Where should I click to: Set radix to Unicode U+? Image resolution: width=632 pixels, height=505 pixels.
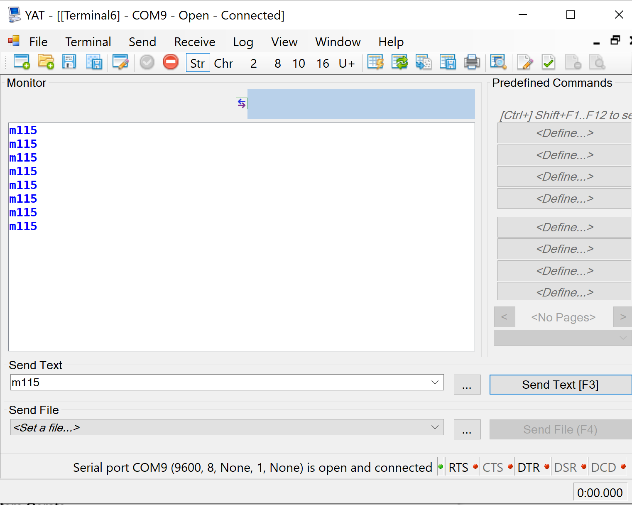[347, 63]
